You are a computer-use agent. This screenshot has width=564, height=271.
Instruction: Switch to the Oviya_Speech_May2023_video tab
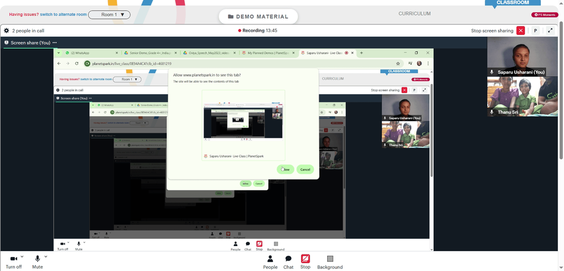(x=209, y=53)
